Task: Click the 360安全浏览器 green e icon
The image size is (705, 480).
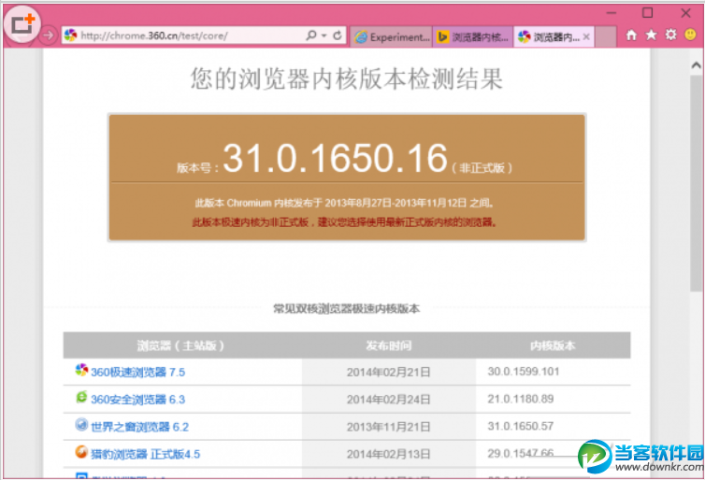Action: (x=81, y=397)
